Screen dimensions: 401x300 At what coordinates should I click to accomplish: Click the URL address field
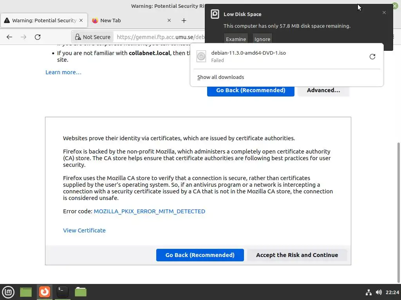[160, 37]
